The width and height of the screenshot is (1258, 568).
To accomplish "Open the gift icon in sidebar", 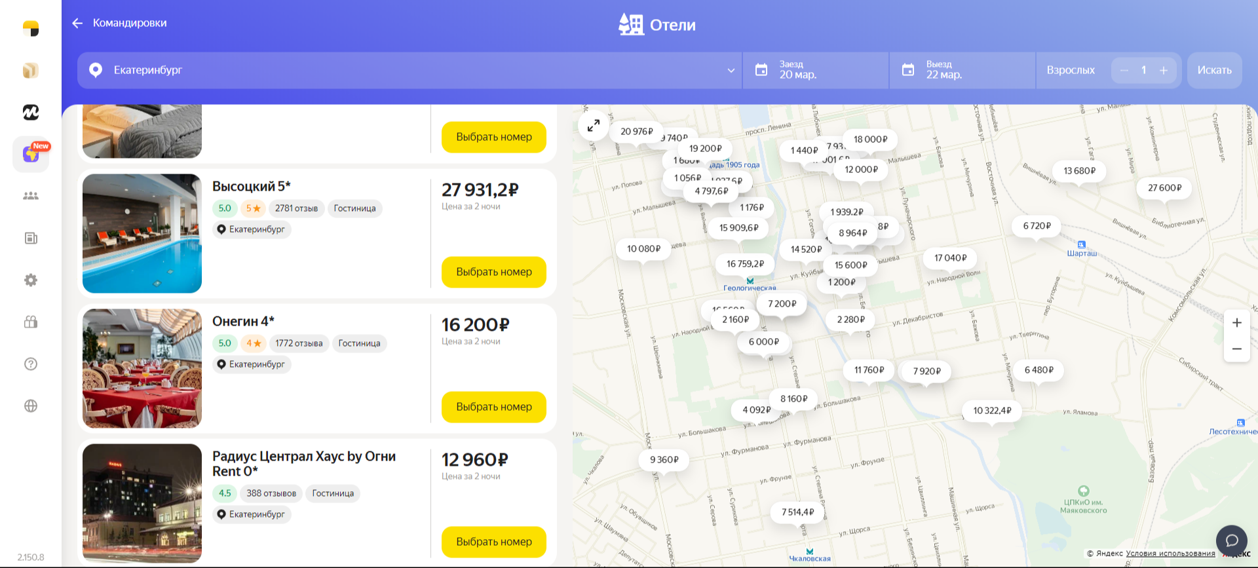I will [x=31, y=322].
